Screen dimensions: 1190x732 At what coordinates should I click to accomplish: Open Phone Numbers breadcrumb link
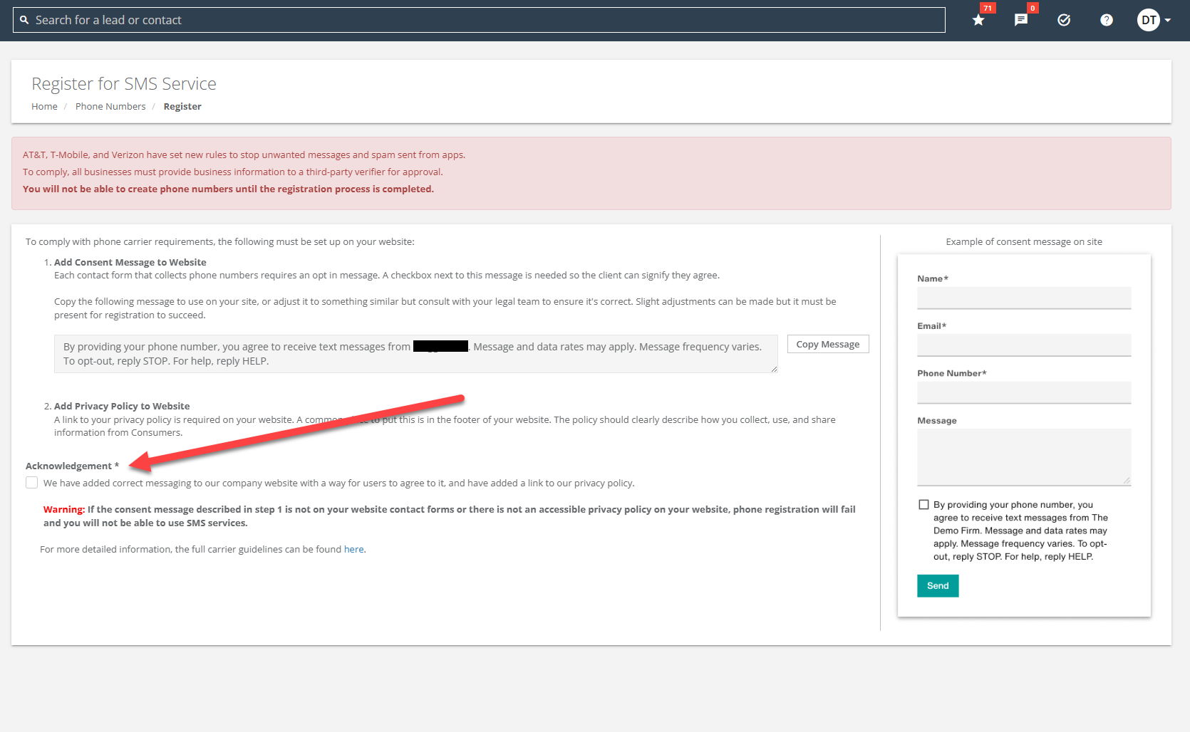(110, 107)
